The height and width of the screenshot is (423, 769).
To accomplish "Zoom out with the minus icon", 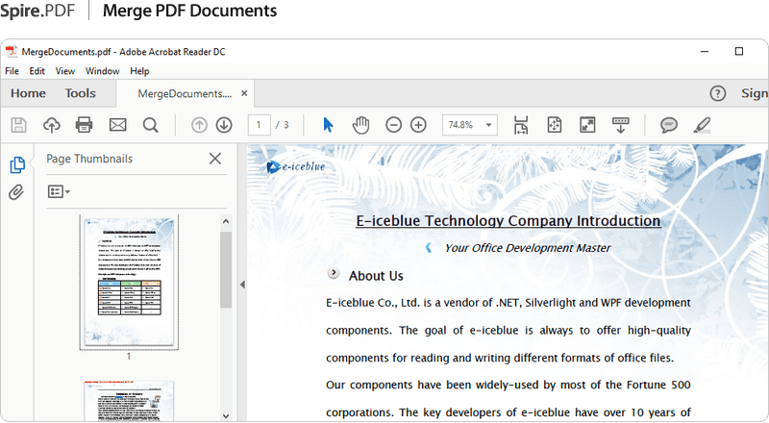I will click(393, 125).
